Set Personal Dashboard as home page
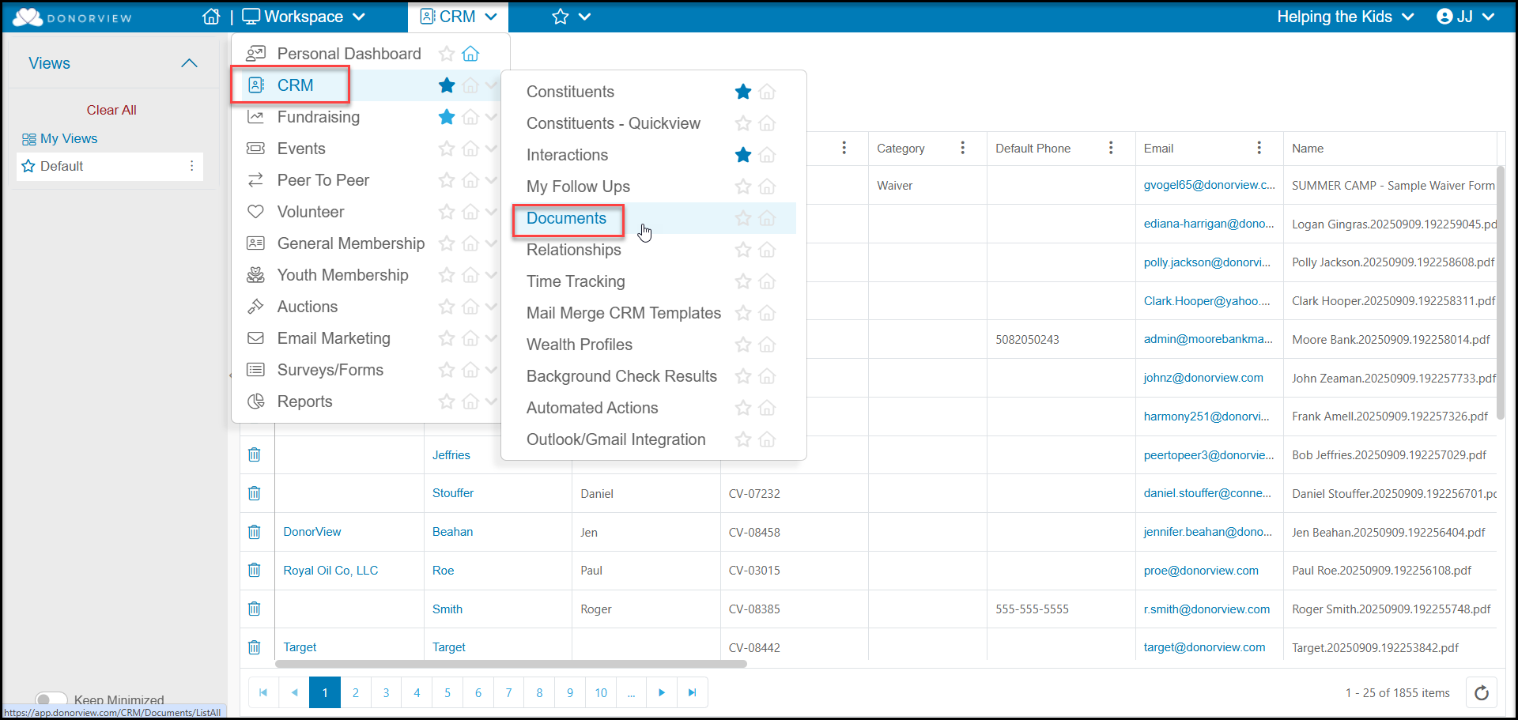The image size is (1518, 720). coord(470,54)
